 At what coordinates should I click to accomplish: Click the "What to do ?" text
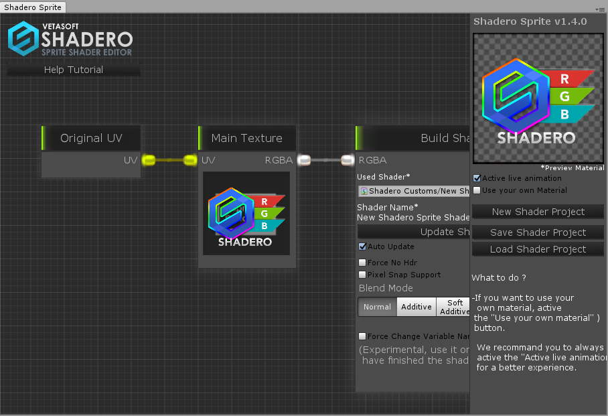499,277
